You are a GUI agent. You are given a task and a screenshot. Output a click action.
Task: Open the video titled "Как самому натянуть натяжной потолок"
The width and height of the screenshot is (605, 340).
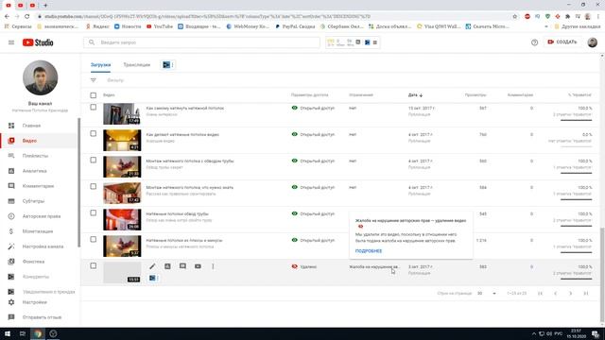pos(185,109)
